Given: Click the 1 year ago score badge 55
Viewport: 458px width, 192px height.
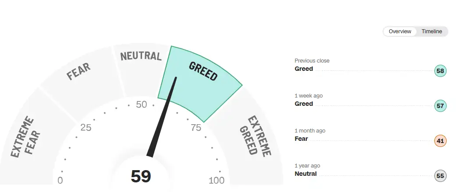Looking at the screenshot, I should coord(440,176).
